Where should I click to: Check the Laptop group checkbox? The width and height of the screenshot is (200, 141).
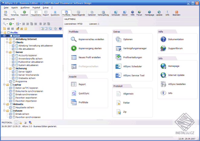pyautogui.click(x=11, y=85)
